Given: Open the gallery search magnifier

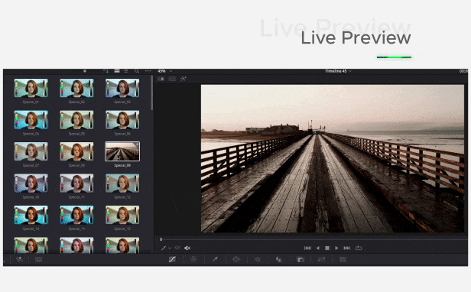Looking at the screenshot, I should click(x=137, y=71).
